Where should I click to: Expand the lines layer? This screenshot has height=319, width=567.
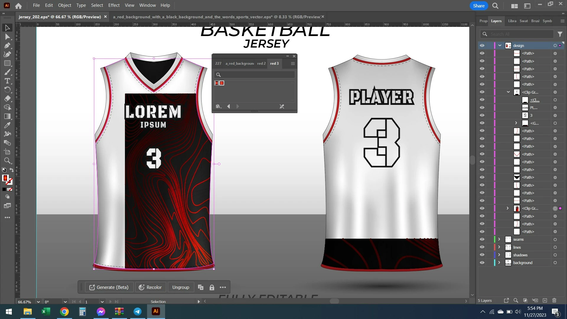pos(499,247)
